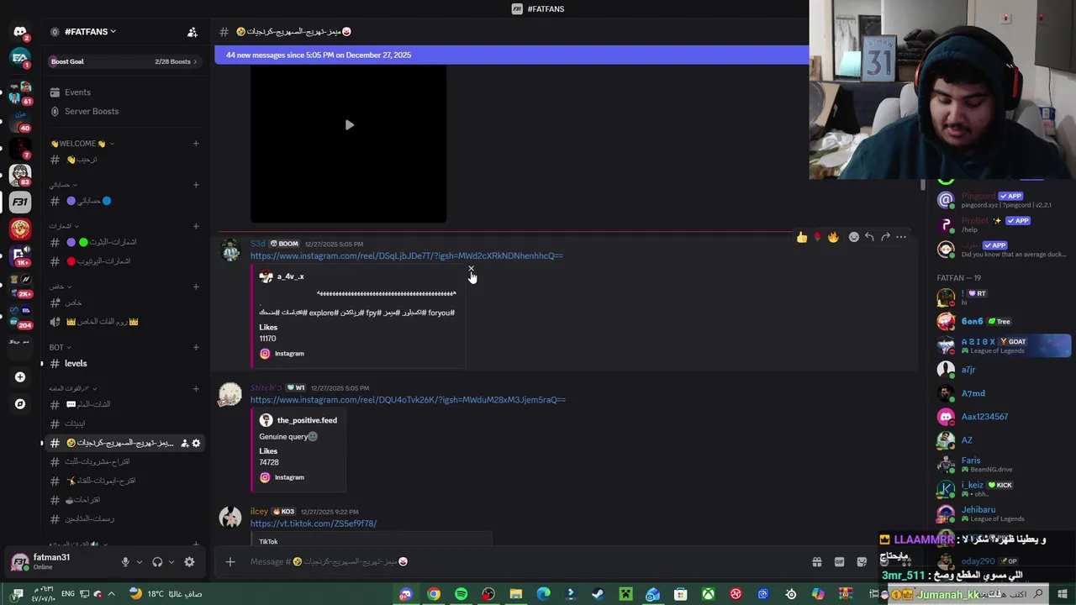
Task: Open add reaction smiley on message
Action: click(x=854, y=238)
